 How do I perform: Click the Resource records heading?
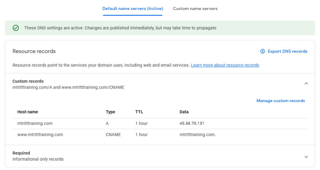click(34, 51)
